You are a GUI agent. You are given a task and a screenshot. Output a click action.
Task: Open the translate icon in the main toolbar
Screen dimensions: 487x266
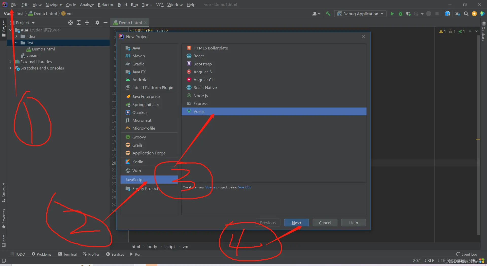458,14
